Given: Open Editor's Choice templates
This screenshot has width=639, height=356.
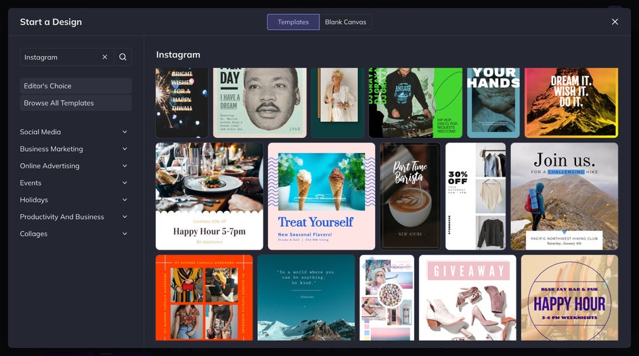Looking at the screenshot, I should [x=75, y=86].
